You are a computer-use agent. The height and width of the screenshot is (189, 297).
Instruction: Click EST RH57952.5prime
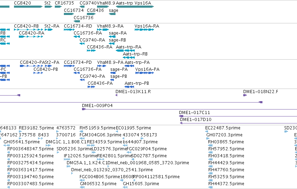(210, 152)
